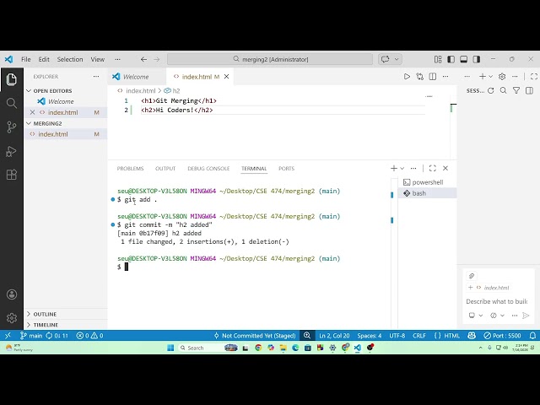Open the Search view in the activity bar
The image size is (540, 405).
point(11,103)
